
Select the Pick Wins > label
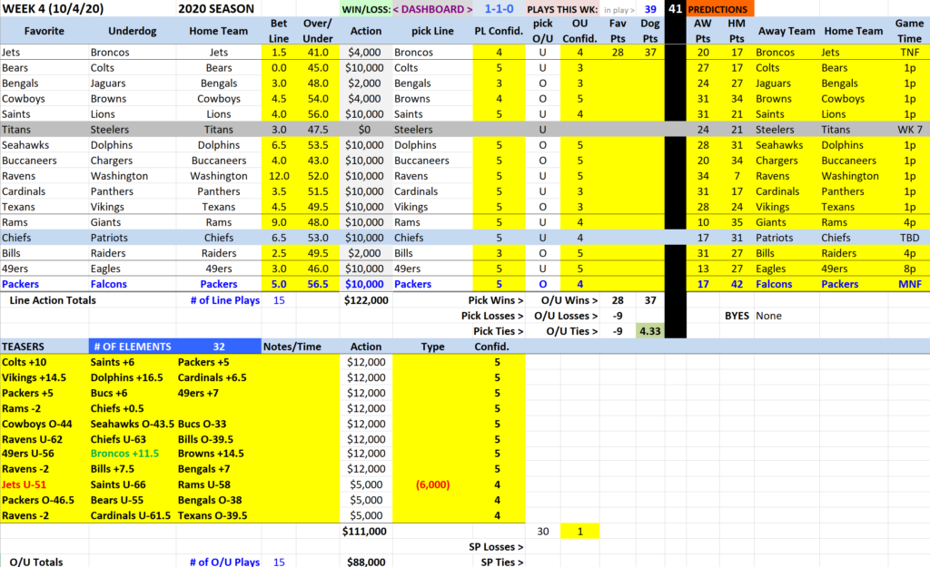click(495, 300)
